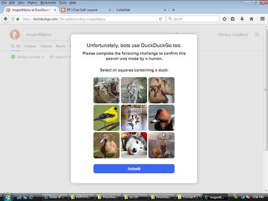Select the brown abstract shape image square
This screenshot has width=268, height=201.
coord(161,90)
